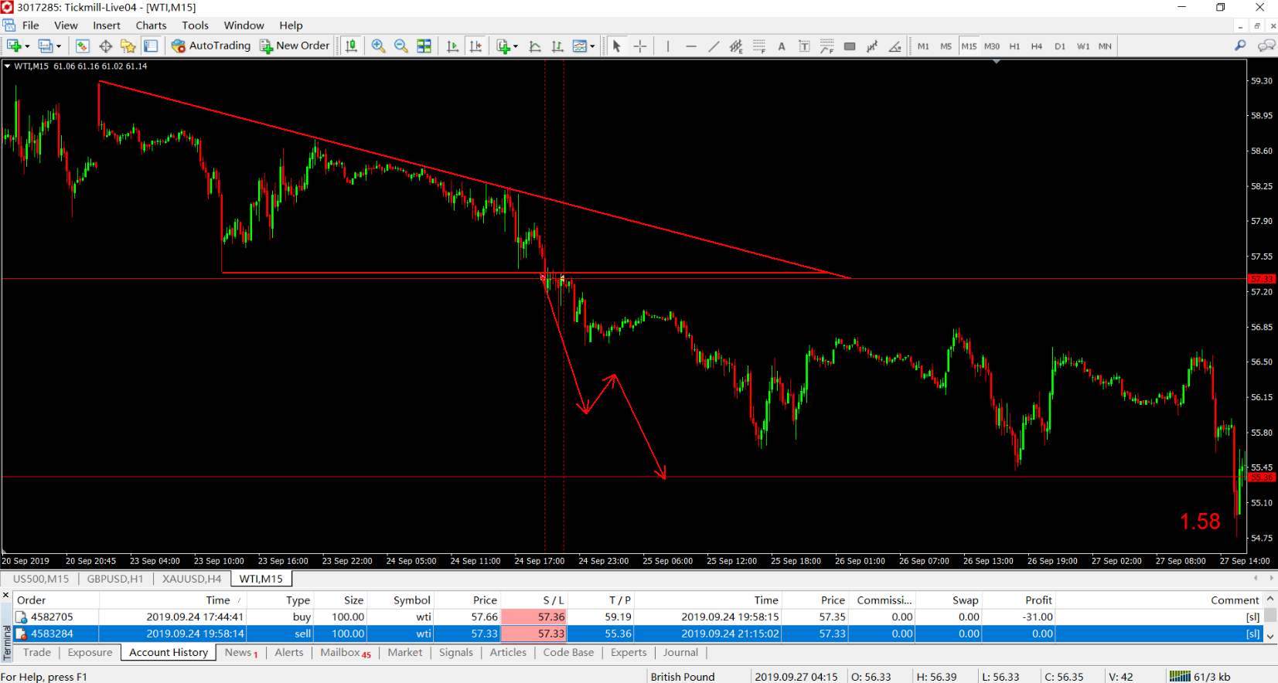Toggle chart shift

pyautogui.click(x=475, y=46)
